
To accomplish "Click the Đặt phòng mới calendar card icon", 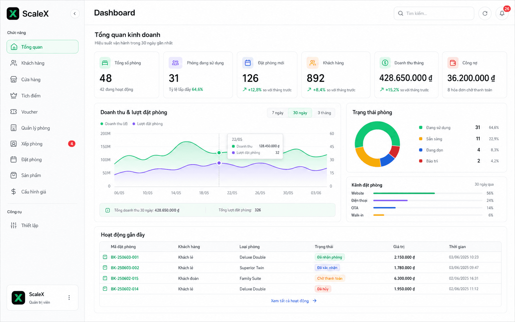I will [248, 63].
